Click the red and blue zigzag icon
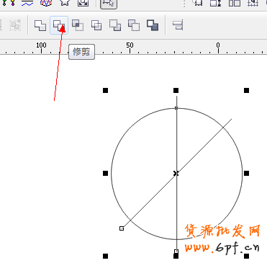The image size is (267, 263). tap(46, 3)
